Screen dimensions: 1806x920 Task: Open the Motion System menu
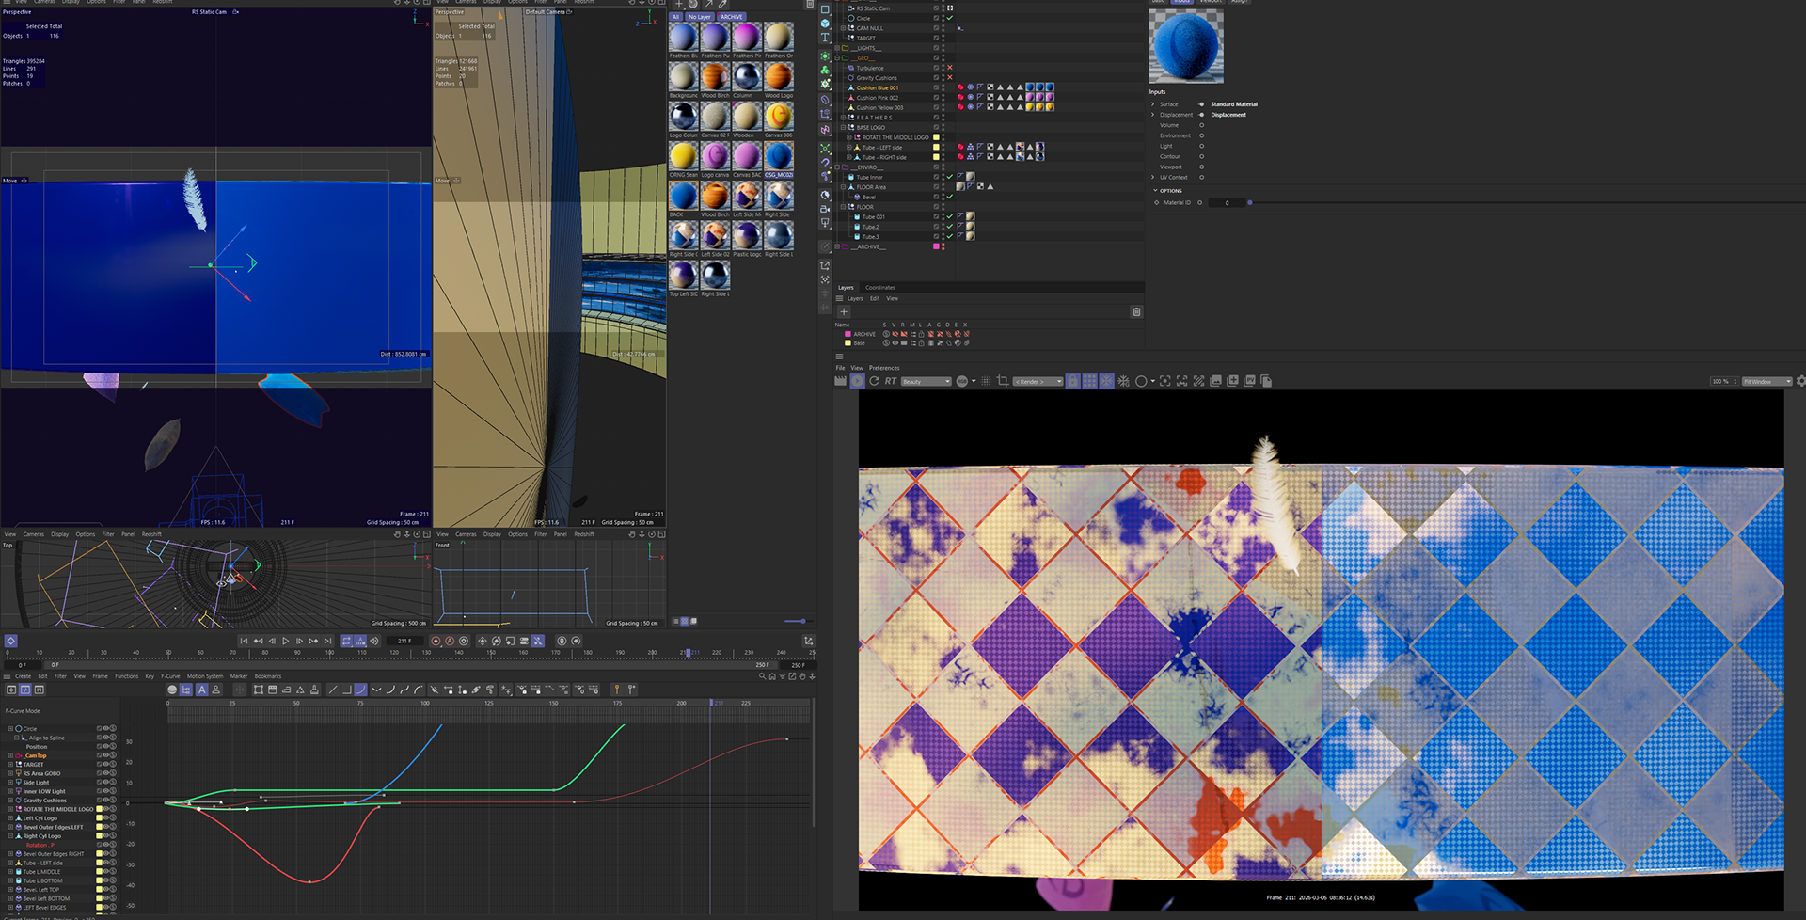tap(205, 676)
